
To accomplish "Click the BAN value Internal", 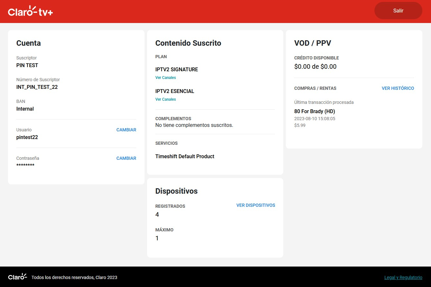I will 25,109.
